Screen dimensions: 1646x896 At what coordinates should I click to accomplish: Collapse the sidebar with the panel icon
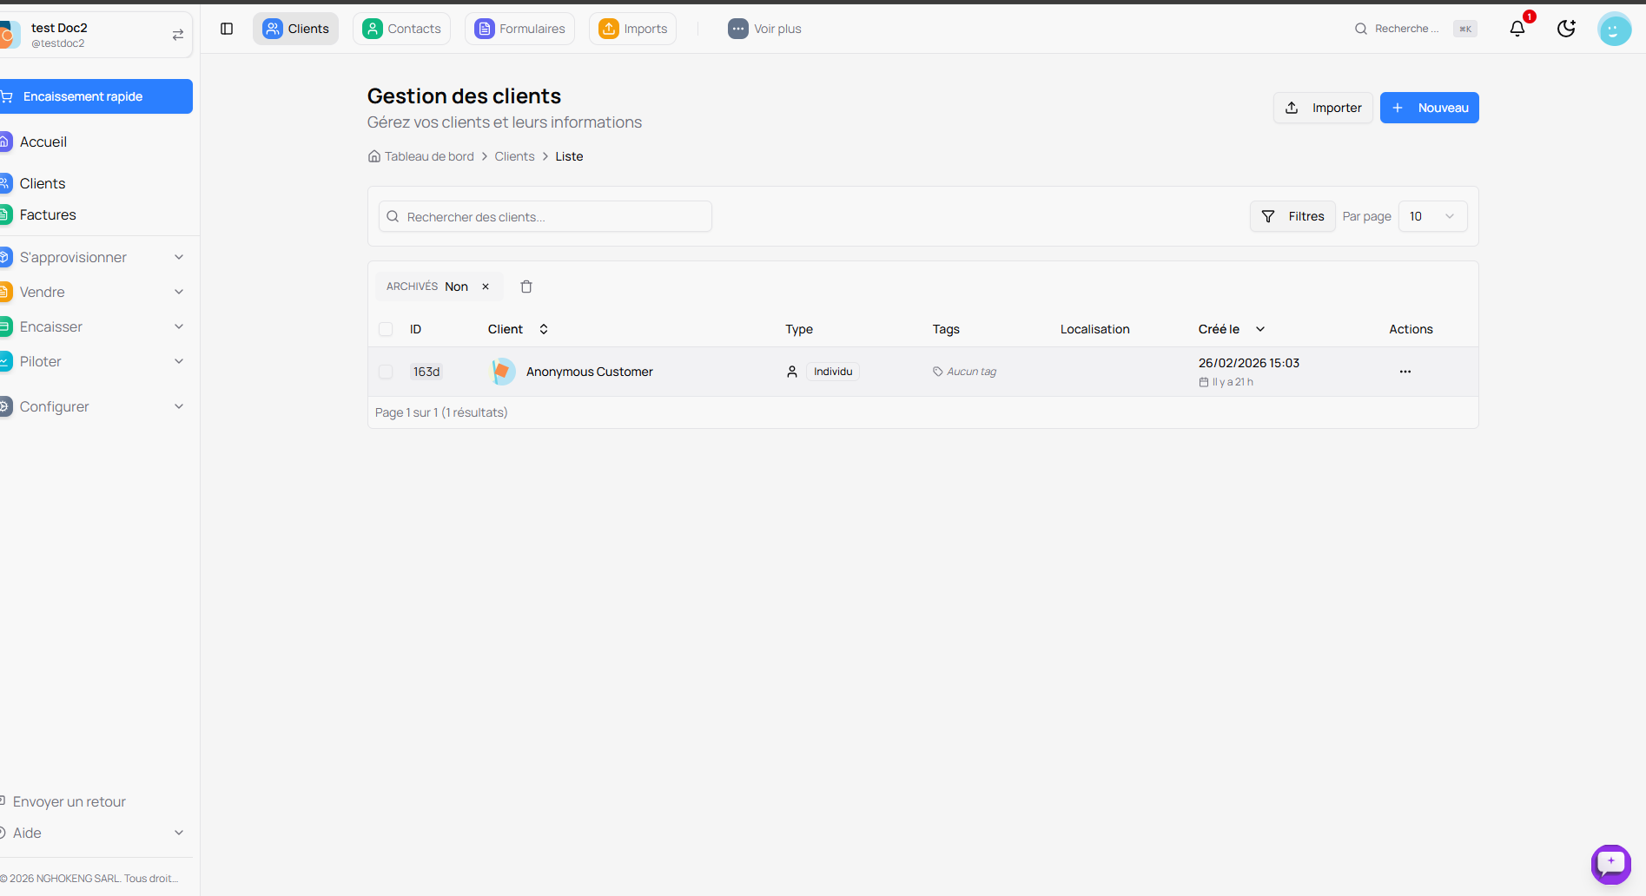click(227, 29)
